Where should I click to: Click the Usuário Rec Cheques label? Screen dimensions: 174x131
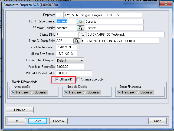41,60
